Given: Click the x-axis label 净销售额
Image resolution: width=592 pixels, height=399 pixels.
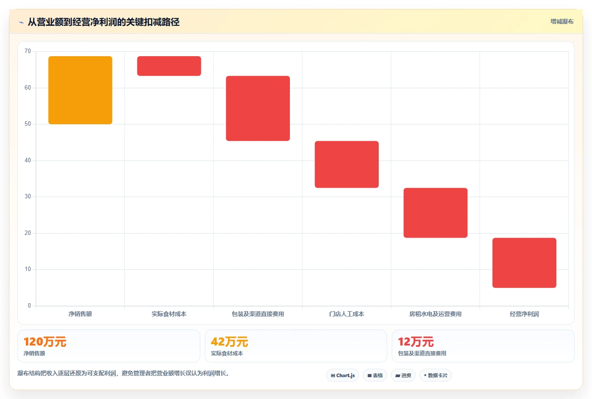Looking at the screenshot, I should 80,314.
